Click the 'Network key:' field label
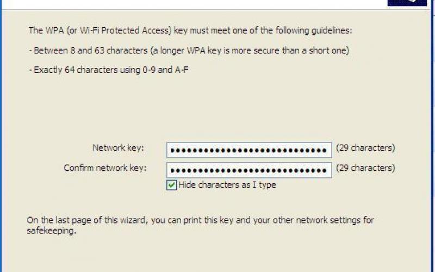 coord(118,148)
